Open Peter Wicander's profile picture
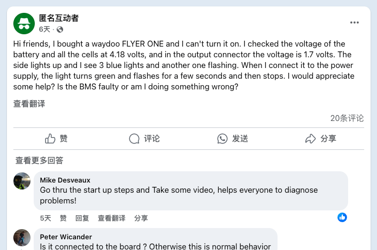377x250 pixels. click(x=22, y=237)
